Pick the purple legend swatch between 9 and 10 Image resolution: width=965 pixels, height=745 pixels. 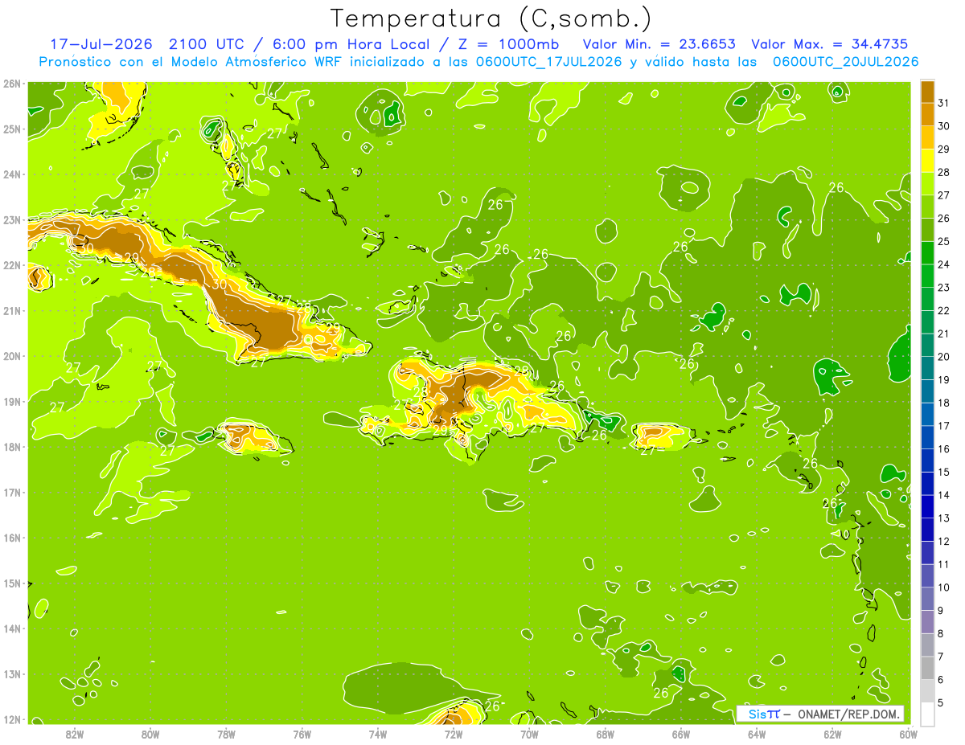928,599
